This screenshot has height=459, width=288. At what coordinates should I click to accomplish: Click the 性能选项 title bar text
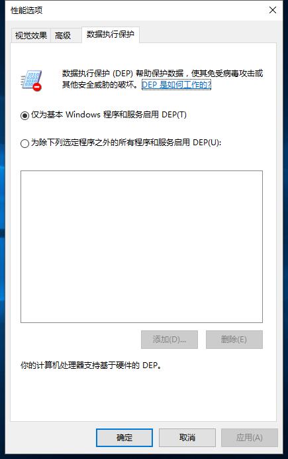(26, 10)
